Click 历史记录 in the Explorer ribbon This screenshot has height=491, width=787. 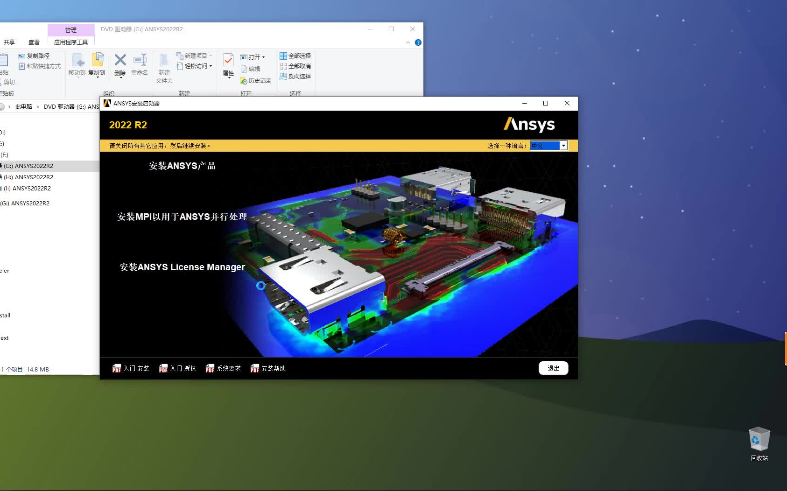pos(256,81)
